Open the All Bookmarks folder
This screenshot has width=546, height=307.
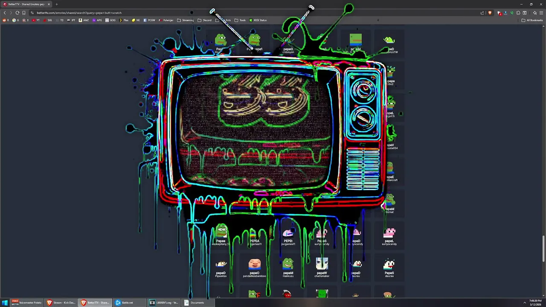coord(532,20)
